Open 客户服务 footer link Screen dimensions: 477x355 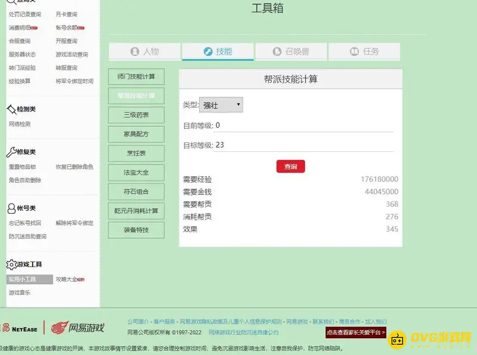tap(165, 322)
